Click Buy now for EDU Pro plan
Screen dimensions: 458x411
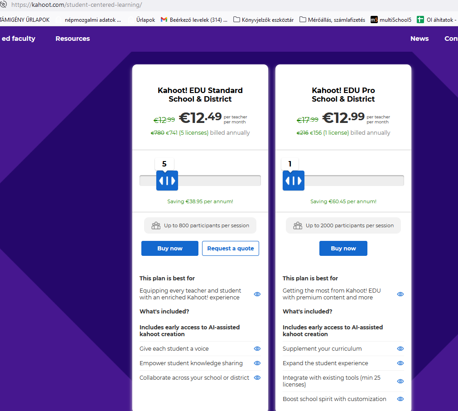(x=343, y=248)
